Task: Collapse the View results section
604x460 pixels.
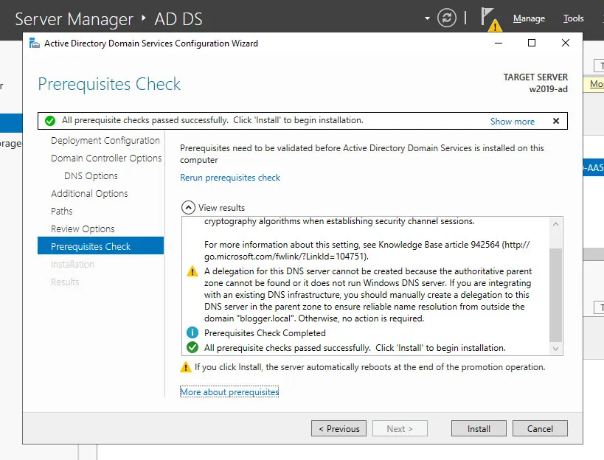Action: [189, 208]
